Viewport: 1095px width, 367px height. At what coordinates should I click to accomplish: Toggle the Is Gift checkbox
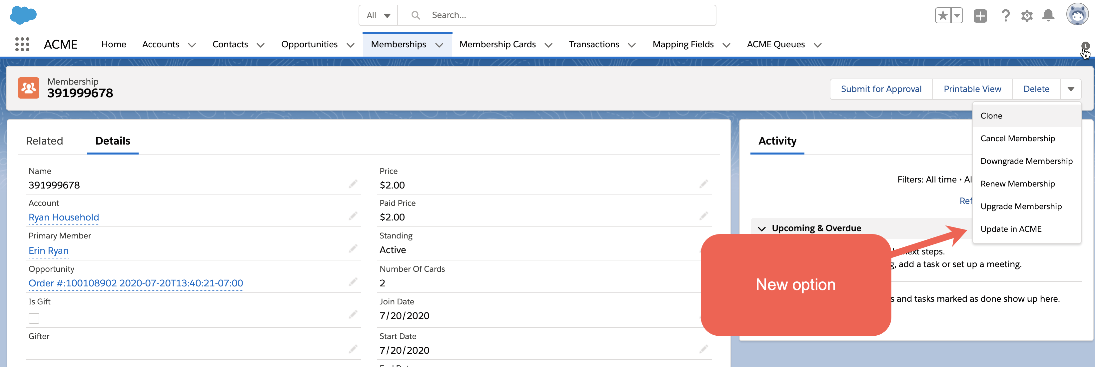[x=34, y=318]
